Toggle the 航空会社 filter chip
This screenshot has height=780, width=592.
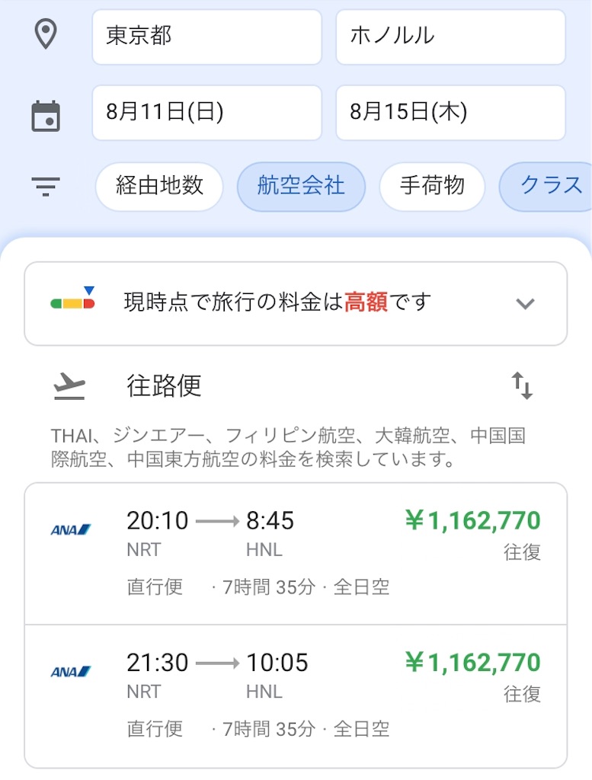pos(301,187)
